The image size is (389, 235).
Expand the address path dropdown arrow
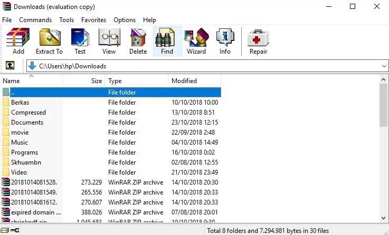384,66
